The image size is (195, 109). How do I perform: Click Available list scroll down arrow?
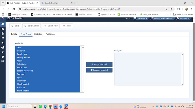point(83,91)
